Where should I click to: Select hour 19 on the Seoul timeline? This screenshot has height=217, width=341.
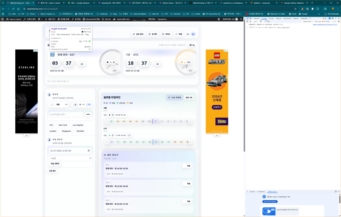click(x=124, y=121)
